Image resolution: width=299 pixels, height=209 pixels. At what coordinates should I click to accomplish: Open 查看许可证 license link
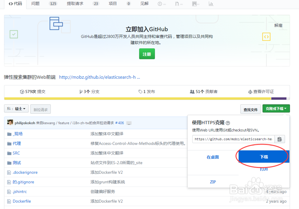(x=261, y=92)
